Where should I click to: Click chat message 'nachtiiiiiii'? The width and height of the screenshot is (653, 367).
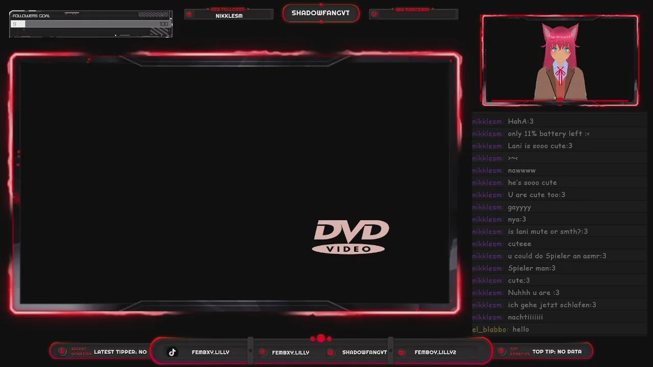pos(525,317)
